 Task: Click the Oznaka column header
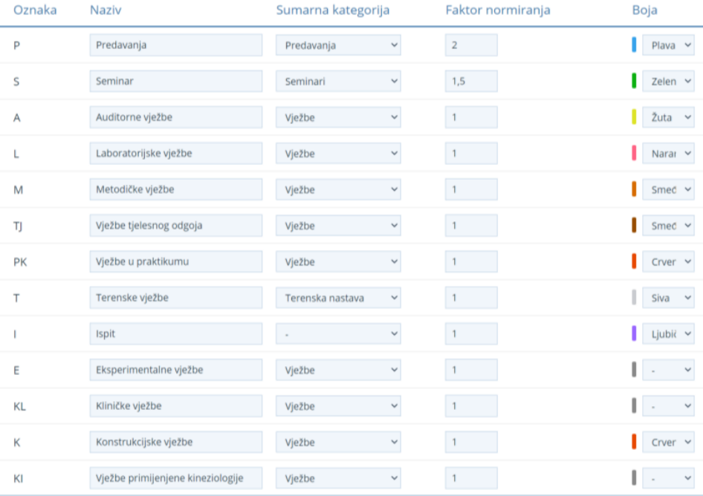[35, 10]
